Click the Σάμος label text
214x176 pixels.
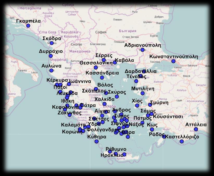point(148,111)
